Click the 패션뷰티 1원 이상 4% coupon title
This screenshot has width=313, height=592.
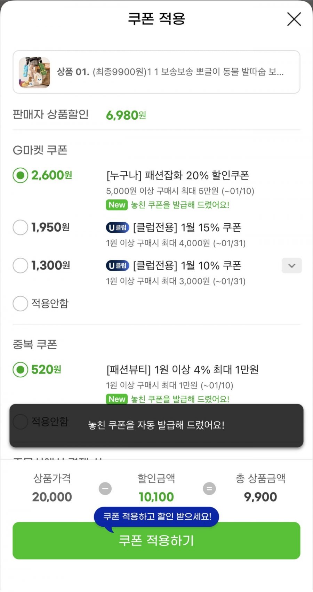click(x=182, y=369)
